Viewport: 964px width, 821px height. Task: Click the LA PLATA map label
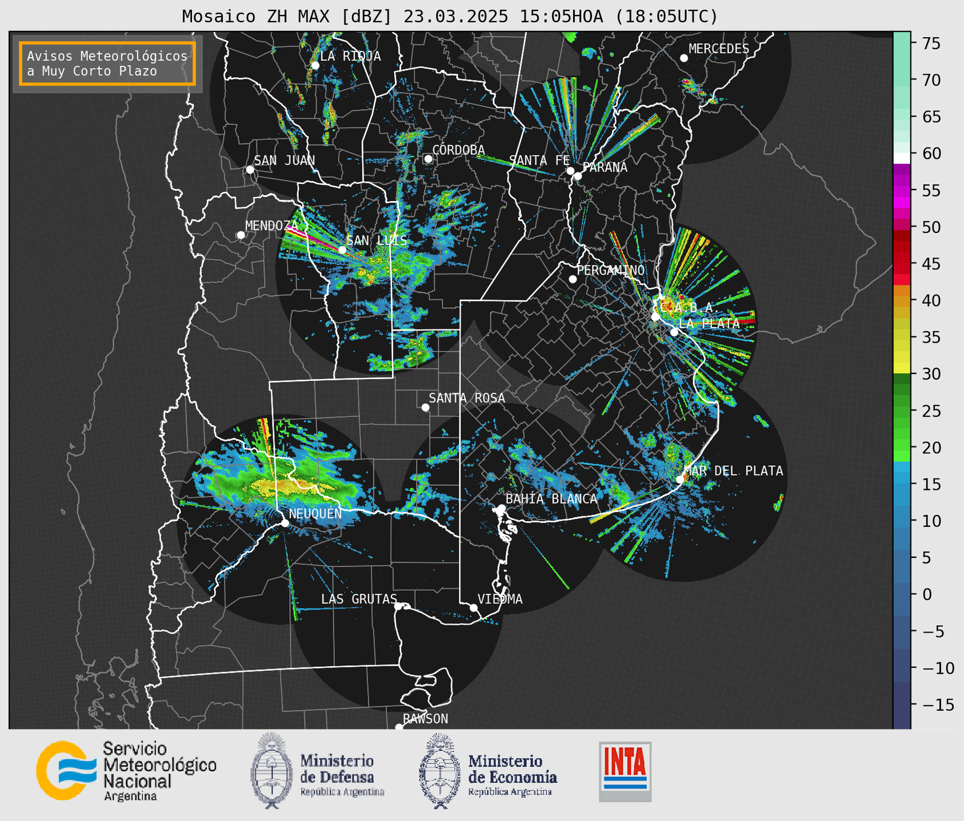709,323
